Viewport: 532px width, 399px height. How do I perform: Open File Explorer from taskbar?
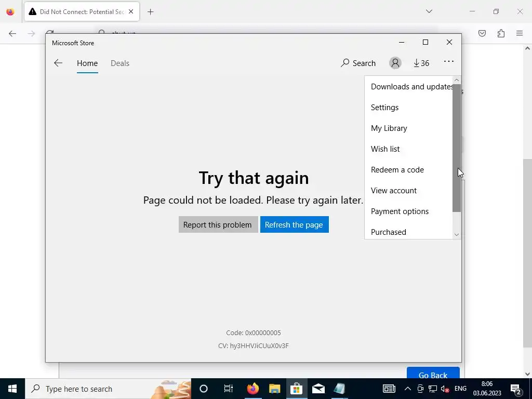(x=274, y=389)
